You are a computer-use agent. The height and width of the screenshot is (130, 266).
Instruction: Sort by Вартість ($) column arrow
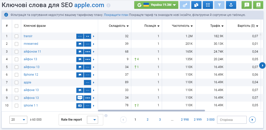pyautogui.click(x=257, y=26)
